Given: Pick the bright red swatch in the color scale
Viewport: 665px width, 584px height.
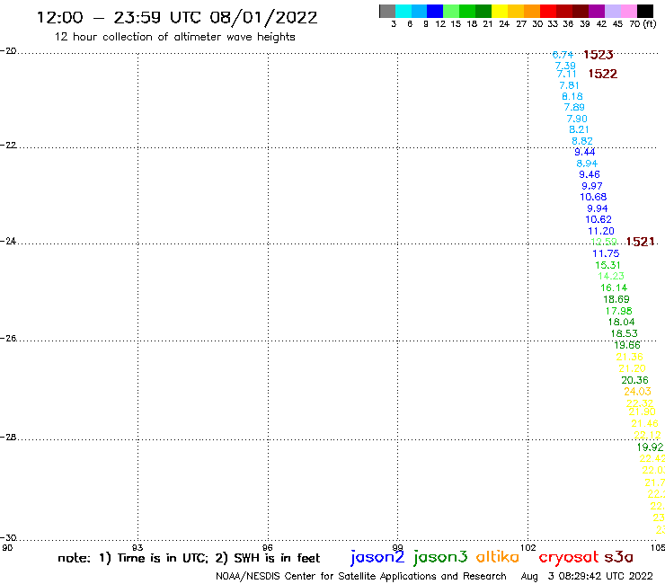Looking at the screenshot, I should (x=548, y=11).
